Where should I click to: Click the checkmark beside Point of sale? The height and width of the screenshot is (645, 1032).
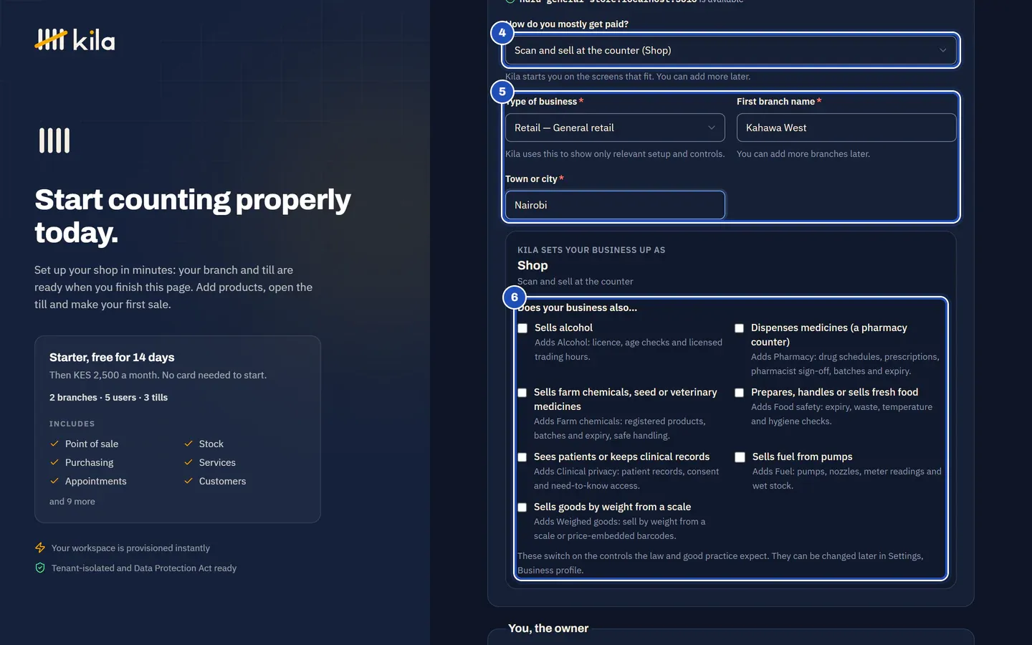click(54, 444)
